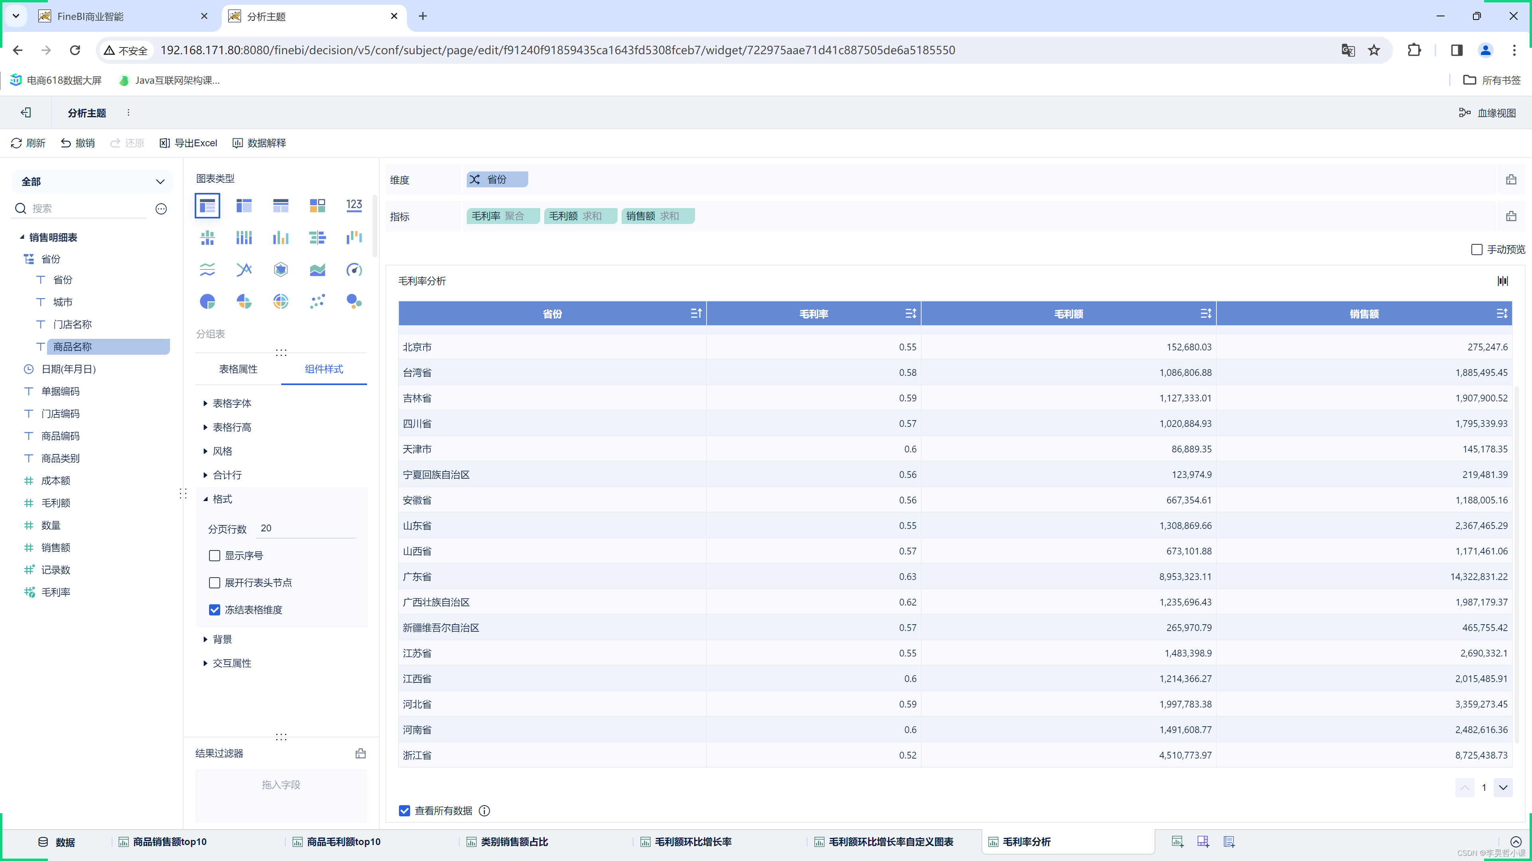The width and height of the screenshot is (1532, 861).
Task: Bookmark this page with the star icon
Action: [1374, 50]
